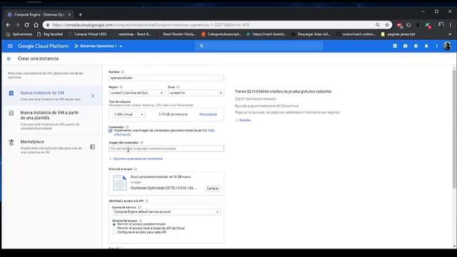This screenshot has width=457, height=257.
Task: Open the feedback icon in the header
Action: pyautogui.click(x=405, y=46)
